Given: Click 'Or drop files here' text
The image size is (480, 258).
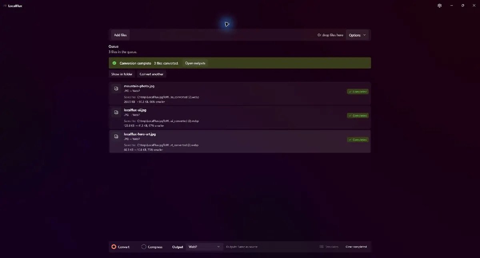Looking at the screenshot, I should (x=330, y=35).
